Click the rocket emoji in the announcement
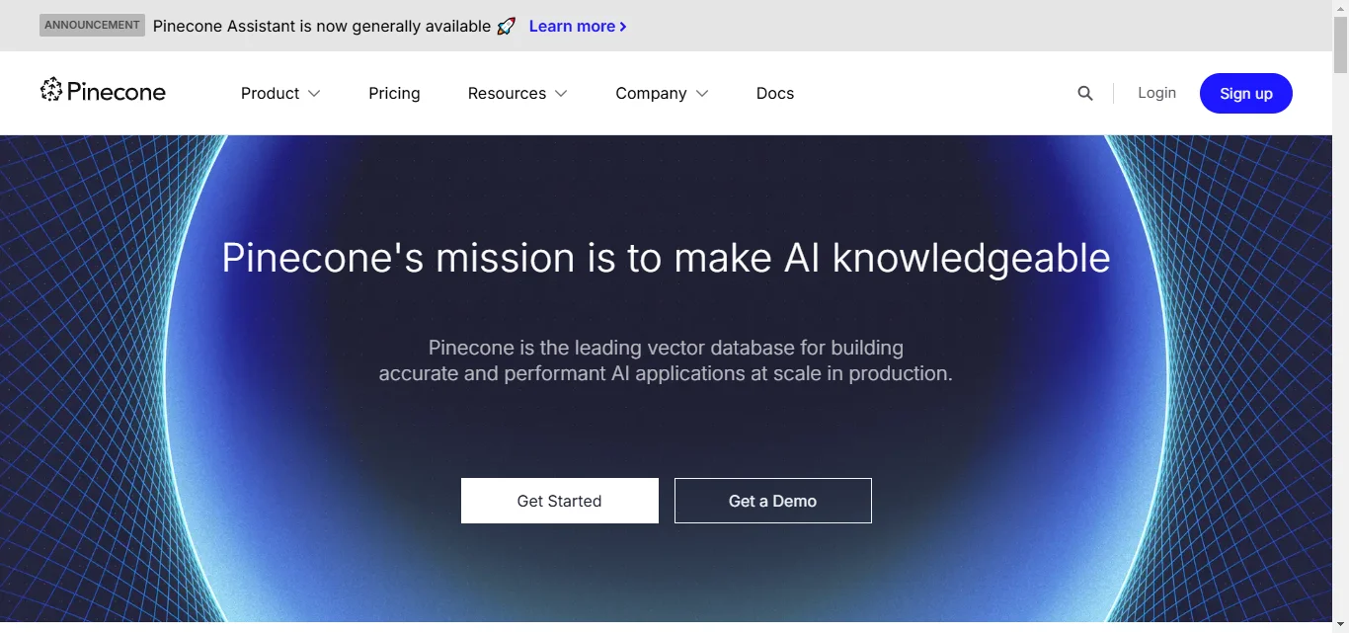 point(507,26)
